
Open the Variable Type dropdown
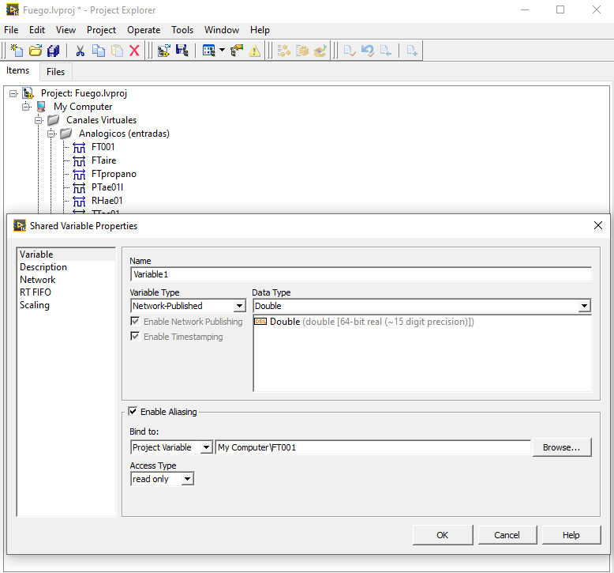239,306
